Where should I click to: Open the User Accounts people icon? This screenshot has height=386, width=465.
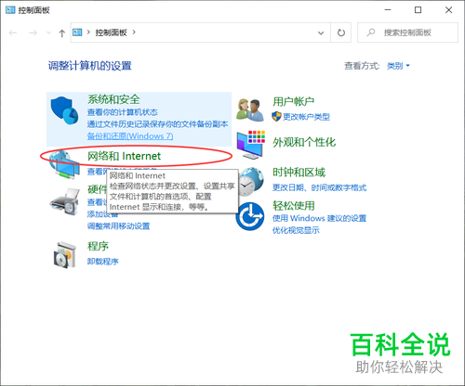[x=250, y=110]
